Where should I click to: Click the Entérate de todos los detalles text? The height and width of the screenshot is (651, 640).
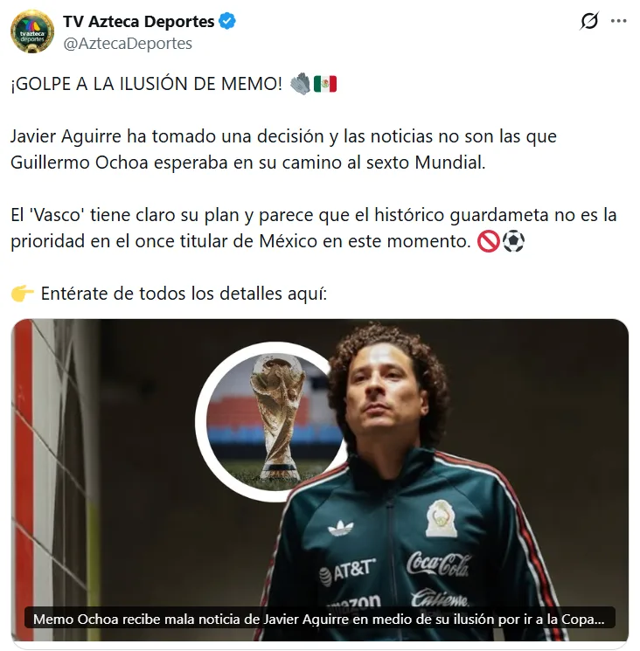coord(184,294)
